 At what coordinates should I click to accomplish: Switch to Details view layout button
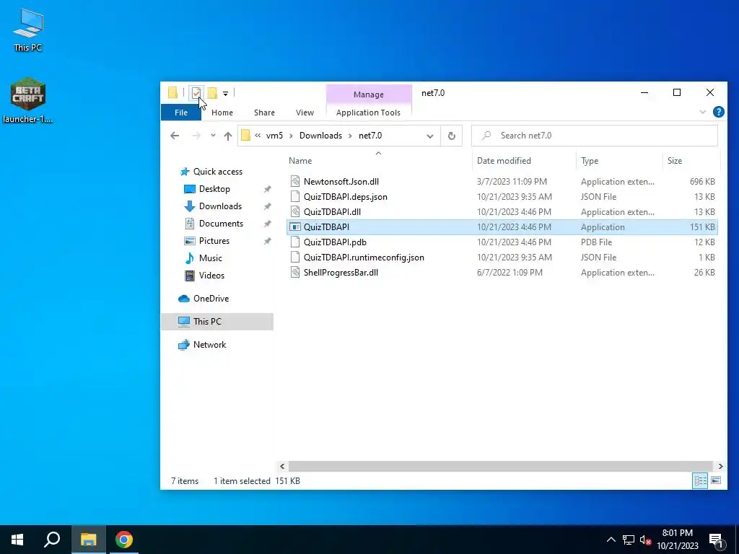[700, 481]
